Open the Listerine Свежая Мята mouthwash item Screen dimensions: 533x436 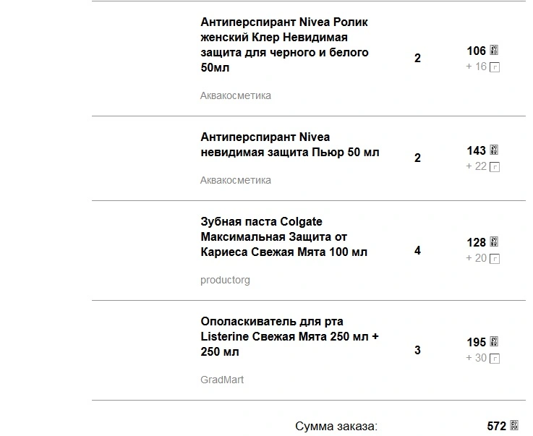pos(289,336)
